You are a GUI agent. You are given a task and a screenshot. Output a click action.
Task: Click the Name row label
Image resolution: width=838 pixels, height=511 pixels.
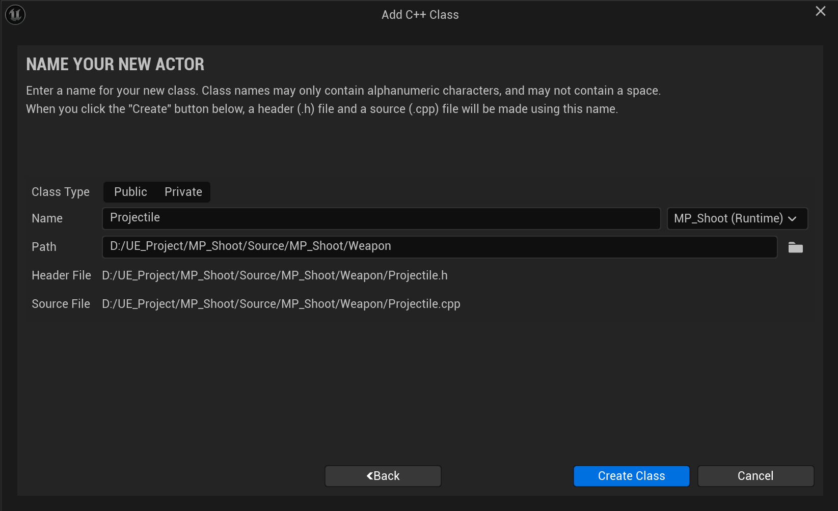click(x=47, y=218)
